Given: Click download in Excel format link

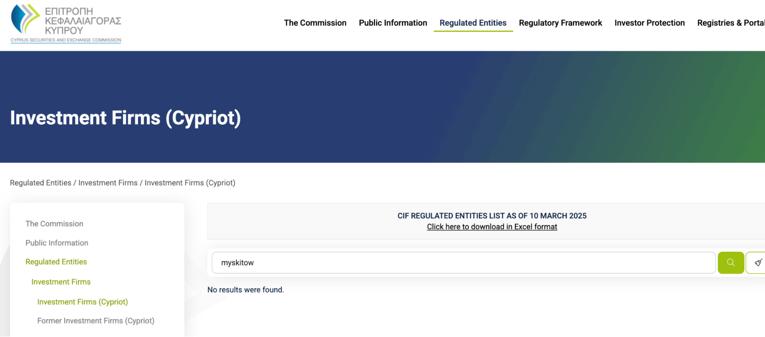Looking at the screenshot, I should coord(492,227).
